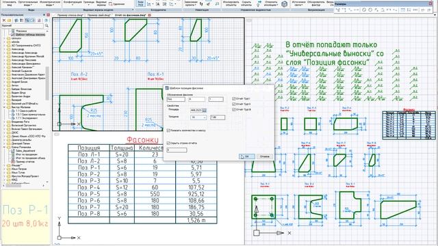
Task: Open the Изометрические виды dropdown
Action: click(50, 3)
